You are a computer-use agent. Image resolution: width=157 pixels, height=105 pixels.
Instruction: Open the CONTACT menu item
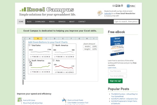click(x=82, y=22)
